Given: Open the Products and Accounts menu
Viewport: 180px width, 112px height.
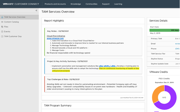Looking at the screenshot, I should click(55, 4).
